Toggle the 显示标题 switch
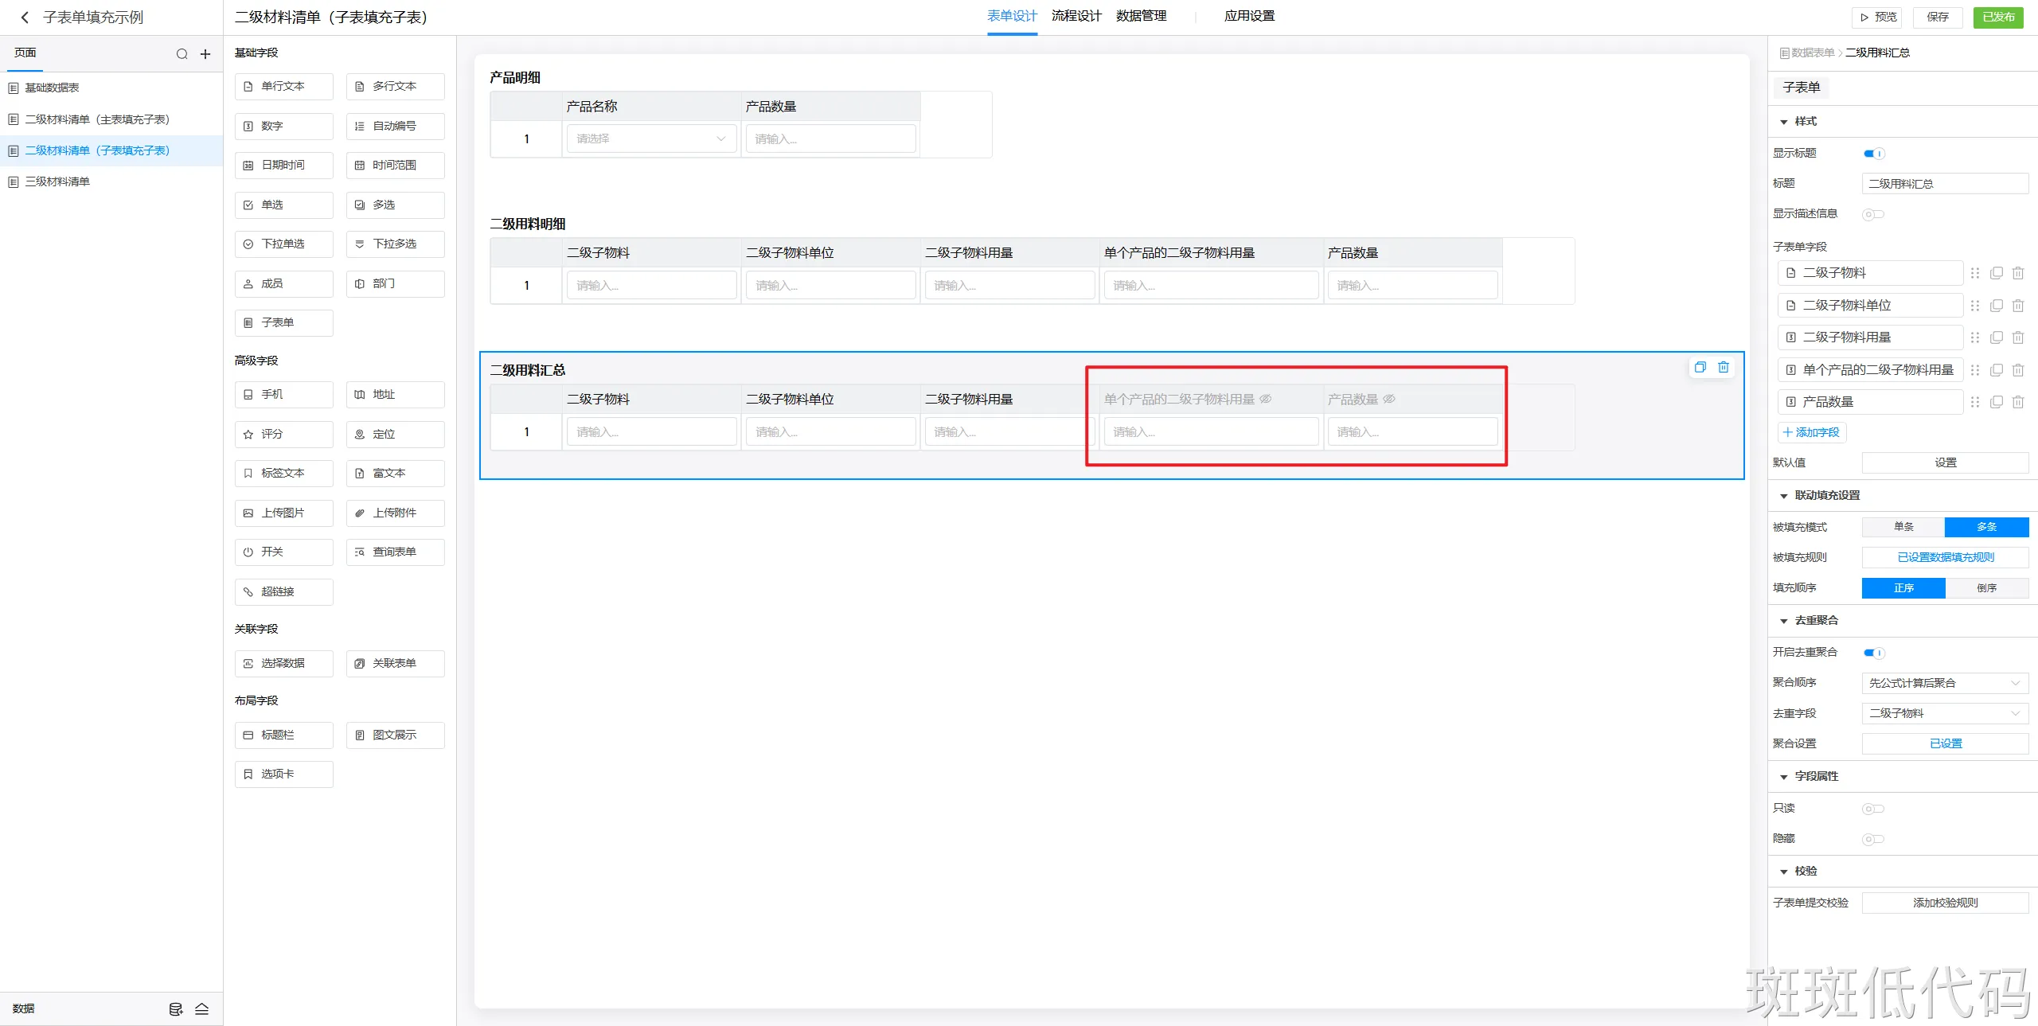Screen dimensions: 2038x1026 click(1874, 154)
